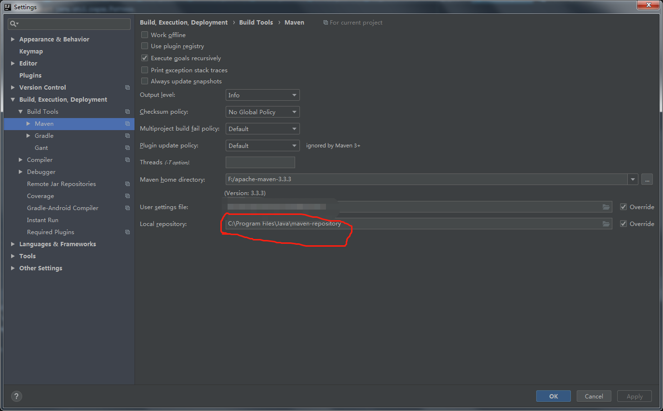Click project-level icon next to Gant row

[x=127, y=148]
